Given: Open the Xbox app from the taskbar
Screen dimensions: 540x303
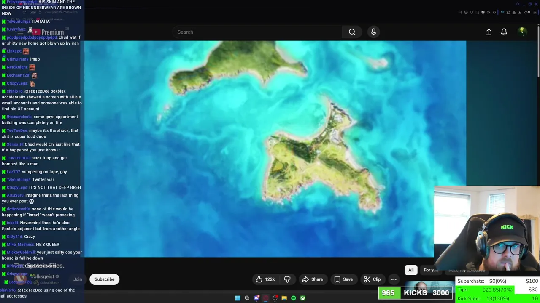Looking at the screenshot, I should (302, 298).
